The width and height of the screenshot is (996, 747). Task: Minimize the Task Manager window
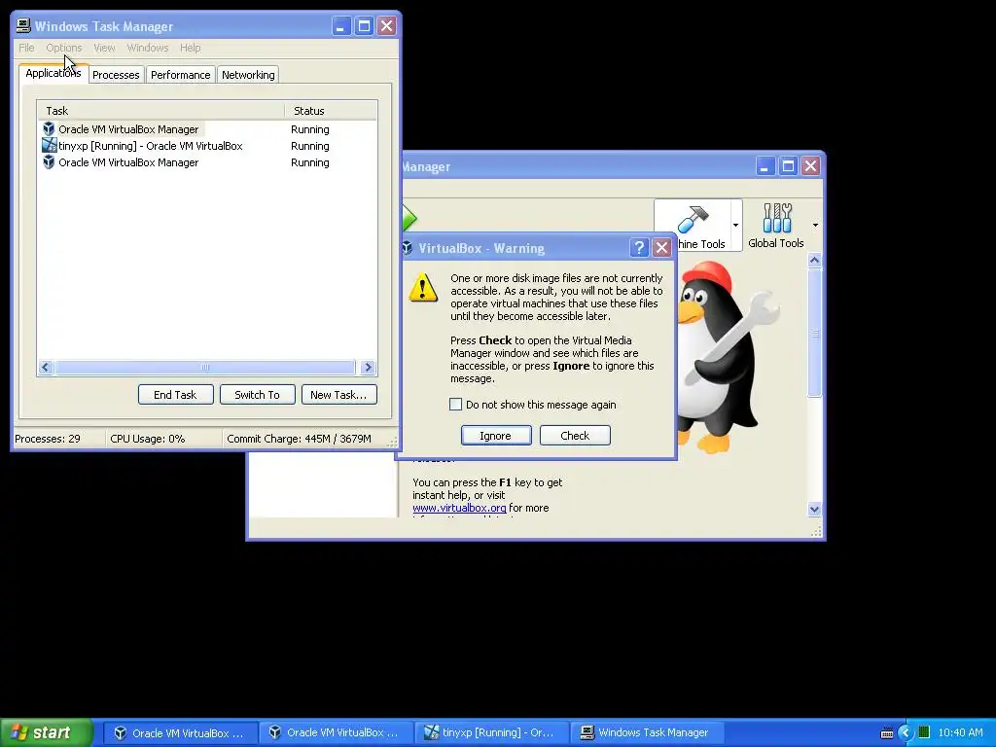[x=341, y=26]
